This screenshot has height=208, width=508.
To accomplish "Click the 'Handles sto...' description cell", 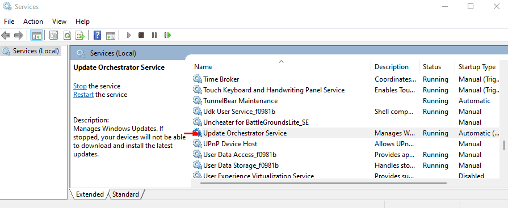I will pyautogui.click(x=394, y=165).
